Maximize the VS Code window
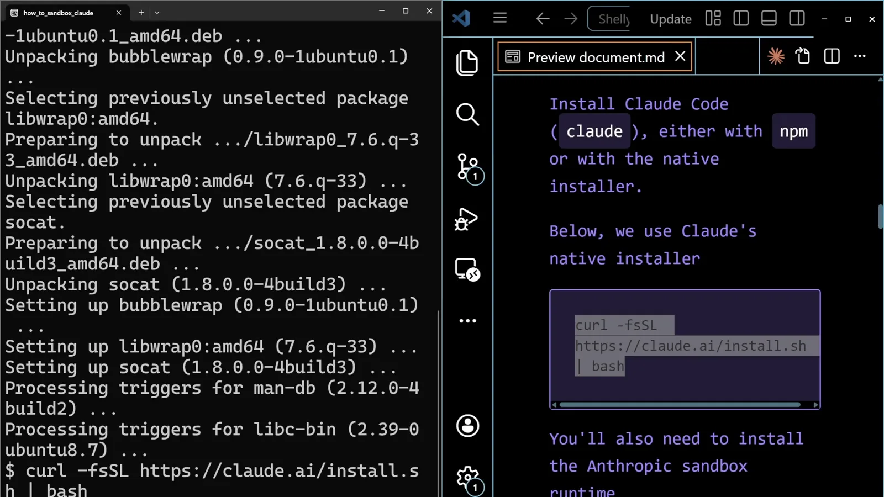 [x=848, y=19]
